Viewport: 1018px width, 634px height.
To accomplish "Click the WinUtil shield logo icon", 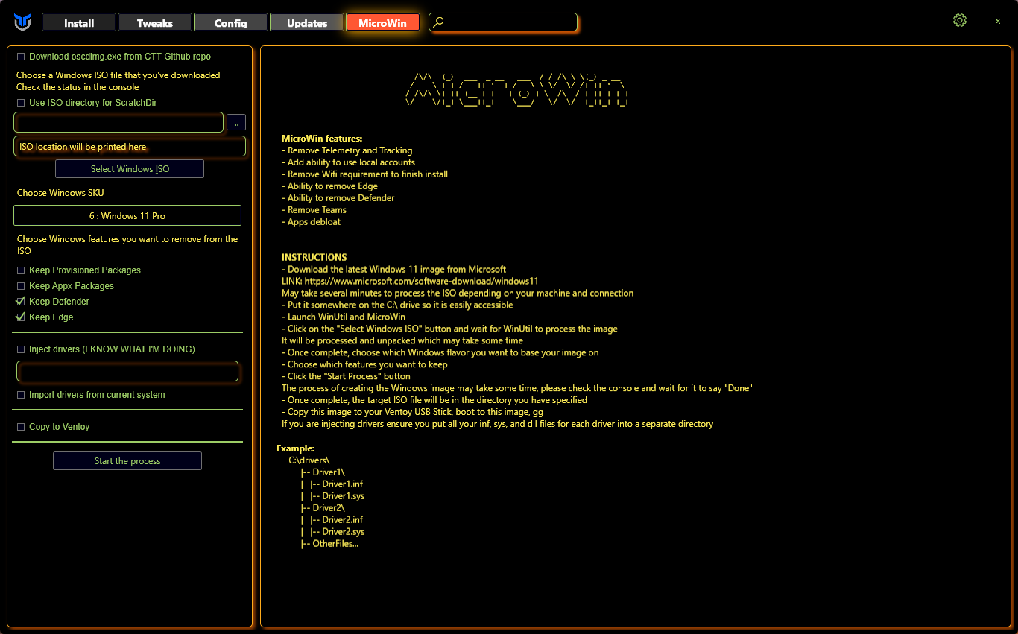I will 22,22.
